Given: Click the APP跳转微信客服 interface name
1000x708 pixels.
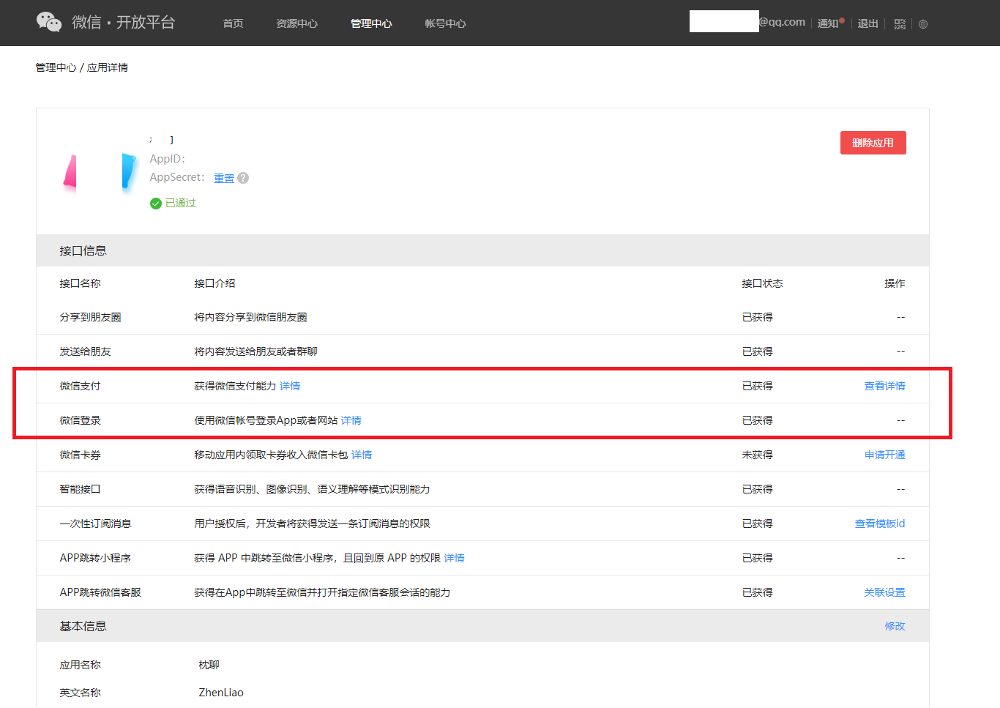Looking at the screenshot, I should (x=100, y=592).
